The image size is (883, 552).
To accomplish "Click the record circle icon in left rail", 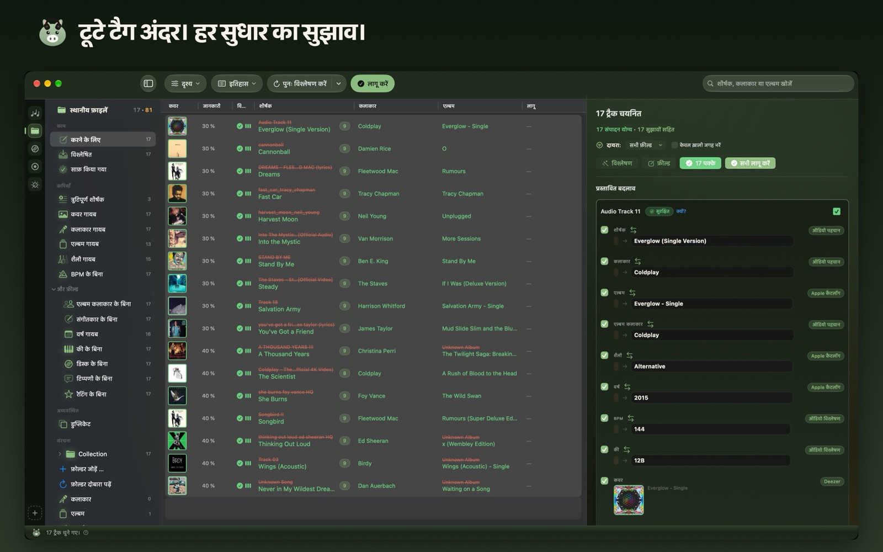I will [35, 166].
